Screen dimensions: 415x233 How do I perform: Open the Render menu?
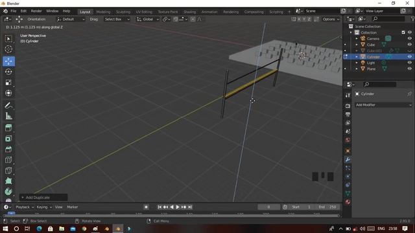tap(36, 11)
